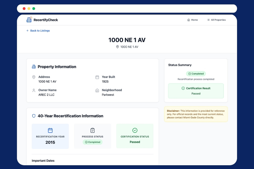Click the check icon beside Certification Result
The image size is (254, 169).
pos(183,88)
